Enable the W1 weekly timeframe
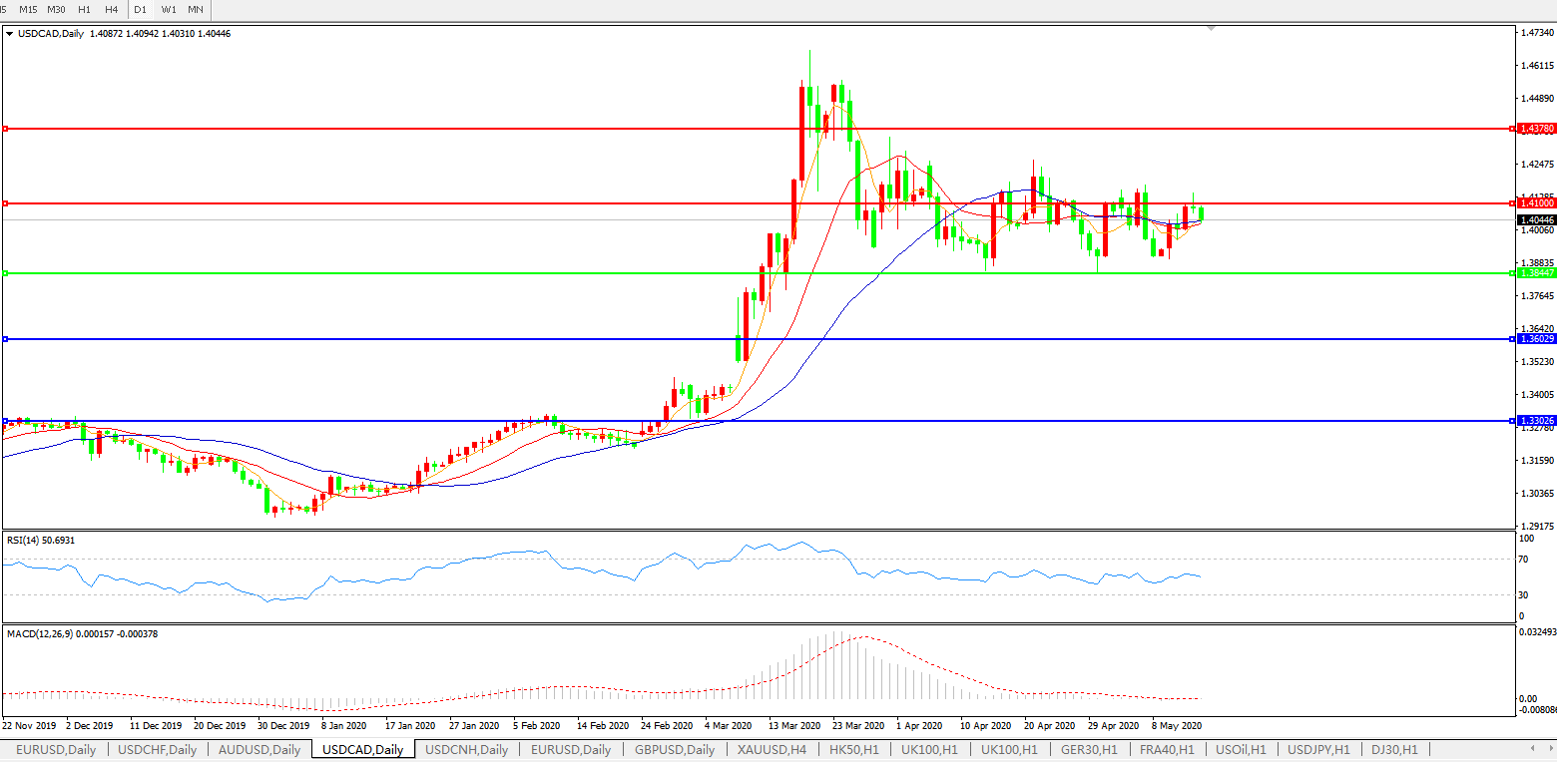The image size is (1557, 762). 168,9
